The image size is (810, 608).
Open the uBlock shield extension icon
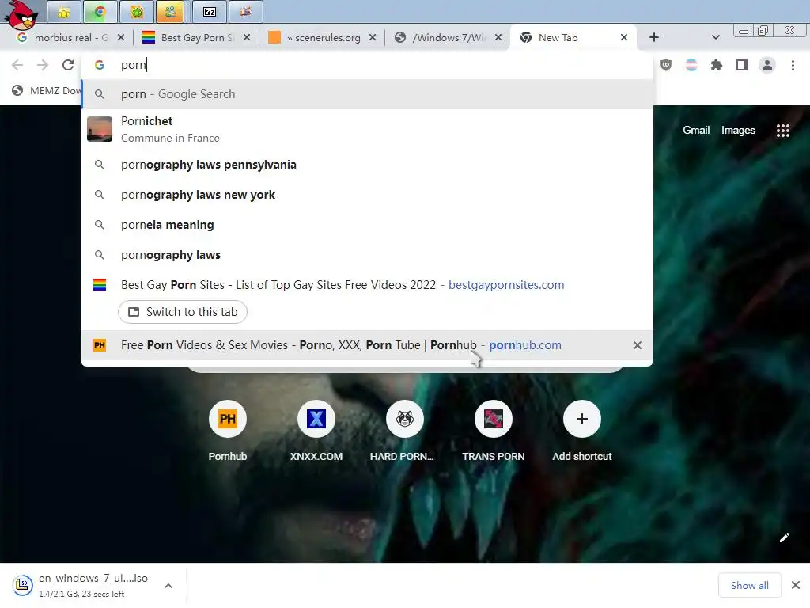pyautogui.click(x=666, y=65)
